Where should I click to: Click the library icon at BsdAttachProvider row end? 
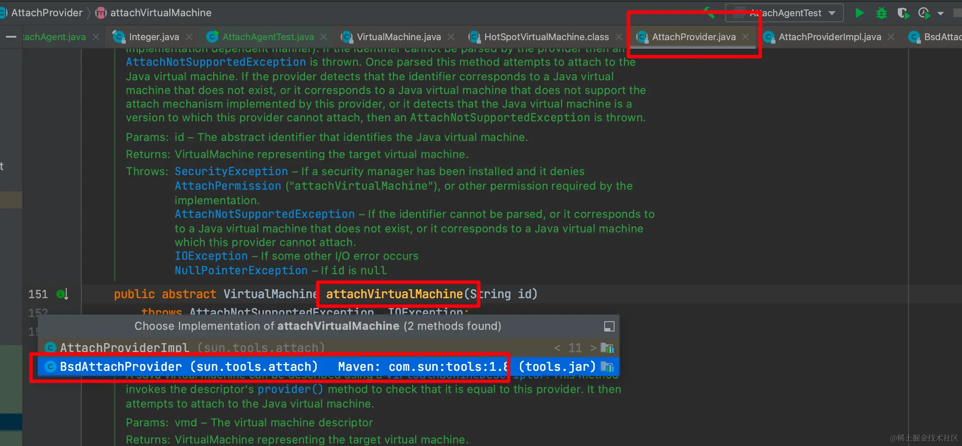607,367
